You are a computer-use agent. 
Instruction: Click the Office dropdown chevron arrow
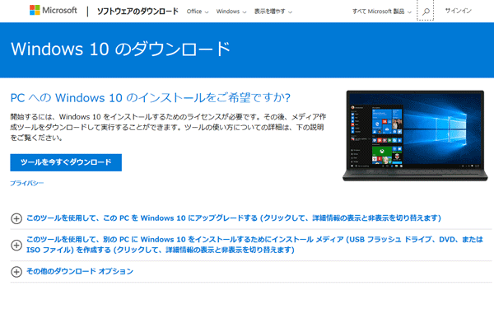pos(207,12)
